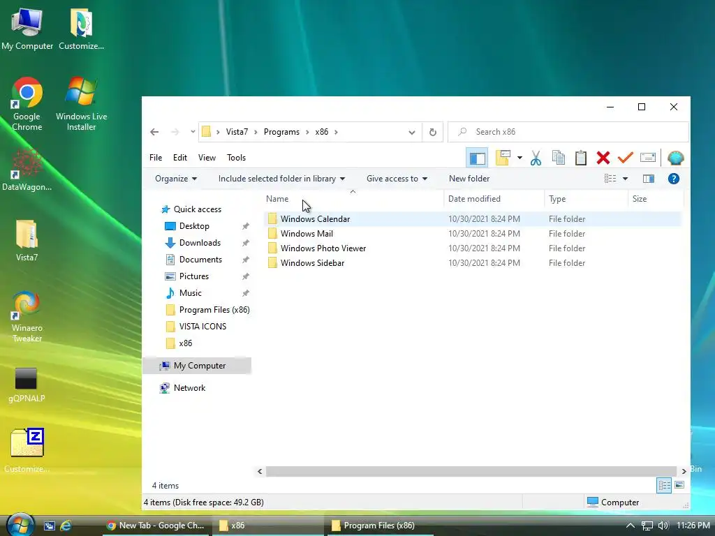This screenshot has width=715, height=536.
Task: Click the Rename toolbar icon
Action: 647,158
